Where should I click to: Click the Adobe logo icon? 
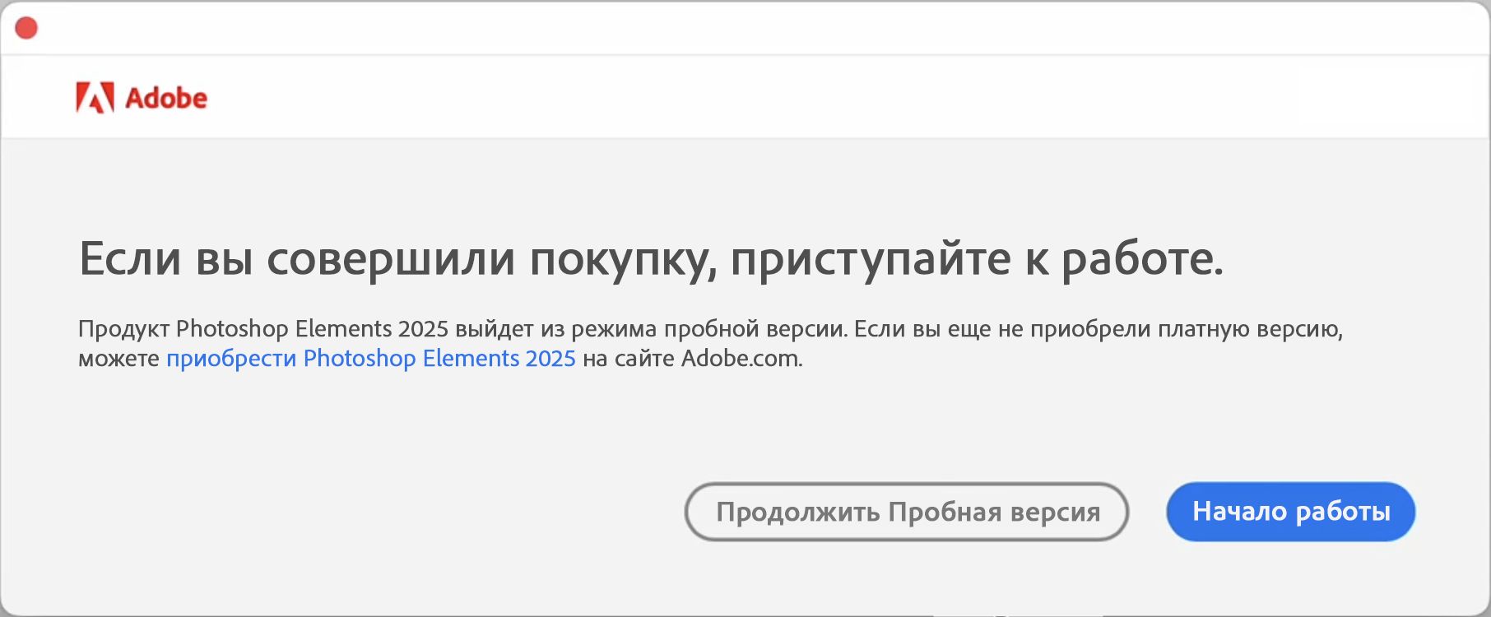click(95, 98)
